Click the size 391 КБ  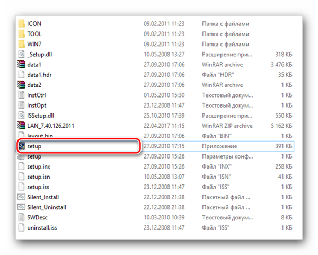coord(284,146)
